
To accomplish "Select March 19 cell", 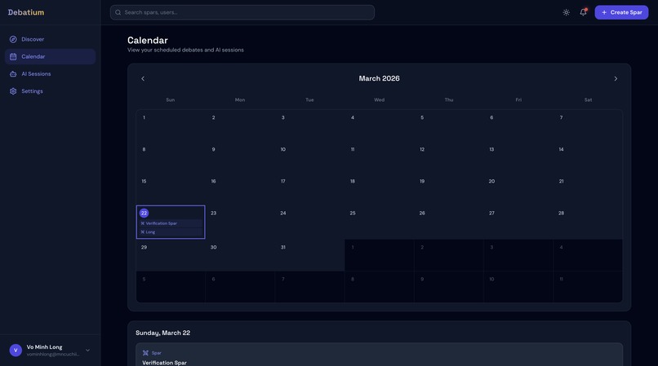I will 449,189.
